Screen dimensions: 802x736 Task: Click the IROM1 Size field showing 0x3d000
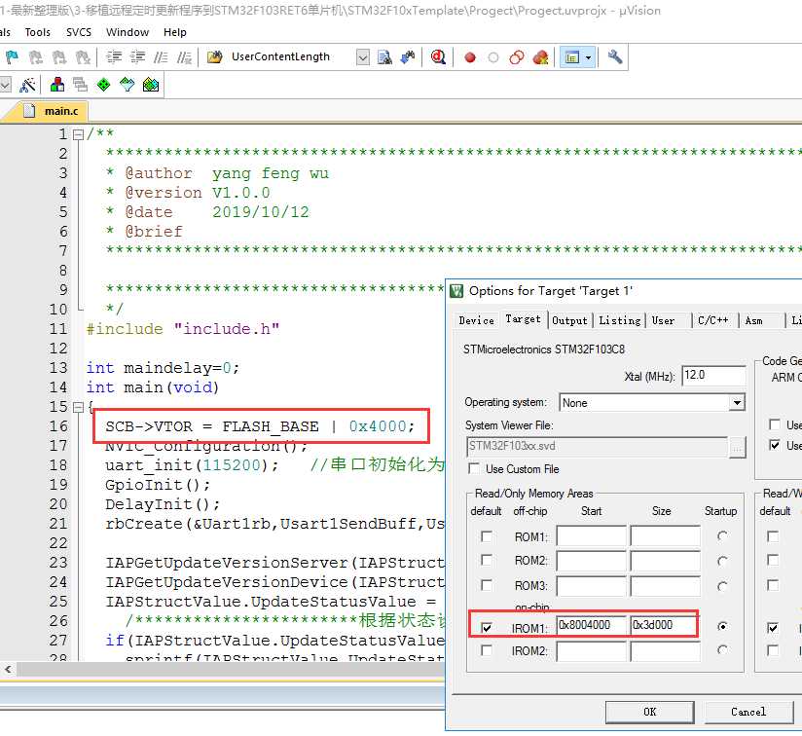click(x=664, y=626)
